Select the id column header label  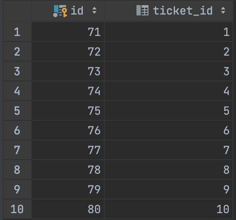77,11
